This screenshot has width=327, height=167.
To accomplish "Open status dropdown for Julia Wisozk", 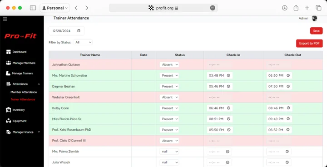I will [x=169, y=162].
